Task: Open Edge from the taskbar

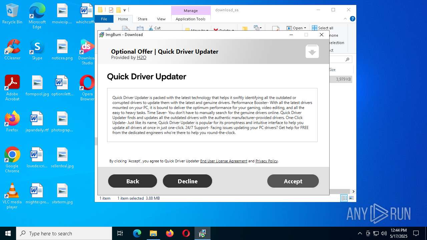Action: 137,233
